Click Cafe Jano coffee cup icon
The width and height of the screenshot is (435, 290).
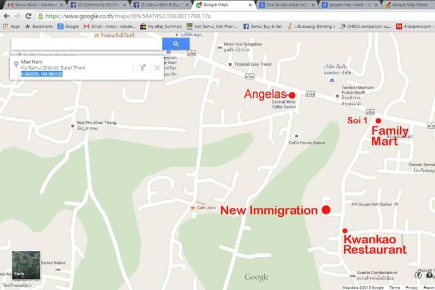pos(192,208)
